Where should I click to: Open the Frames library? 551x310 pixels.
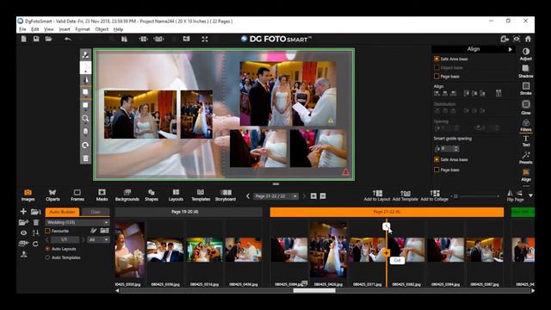[x=77, y=195]
